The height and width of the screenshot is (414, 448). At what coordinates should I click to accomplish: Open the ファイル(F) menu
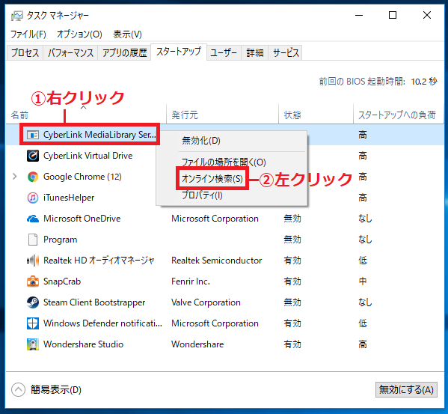point(28,34)
